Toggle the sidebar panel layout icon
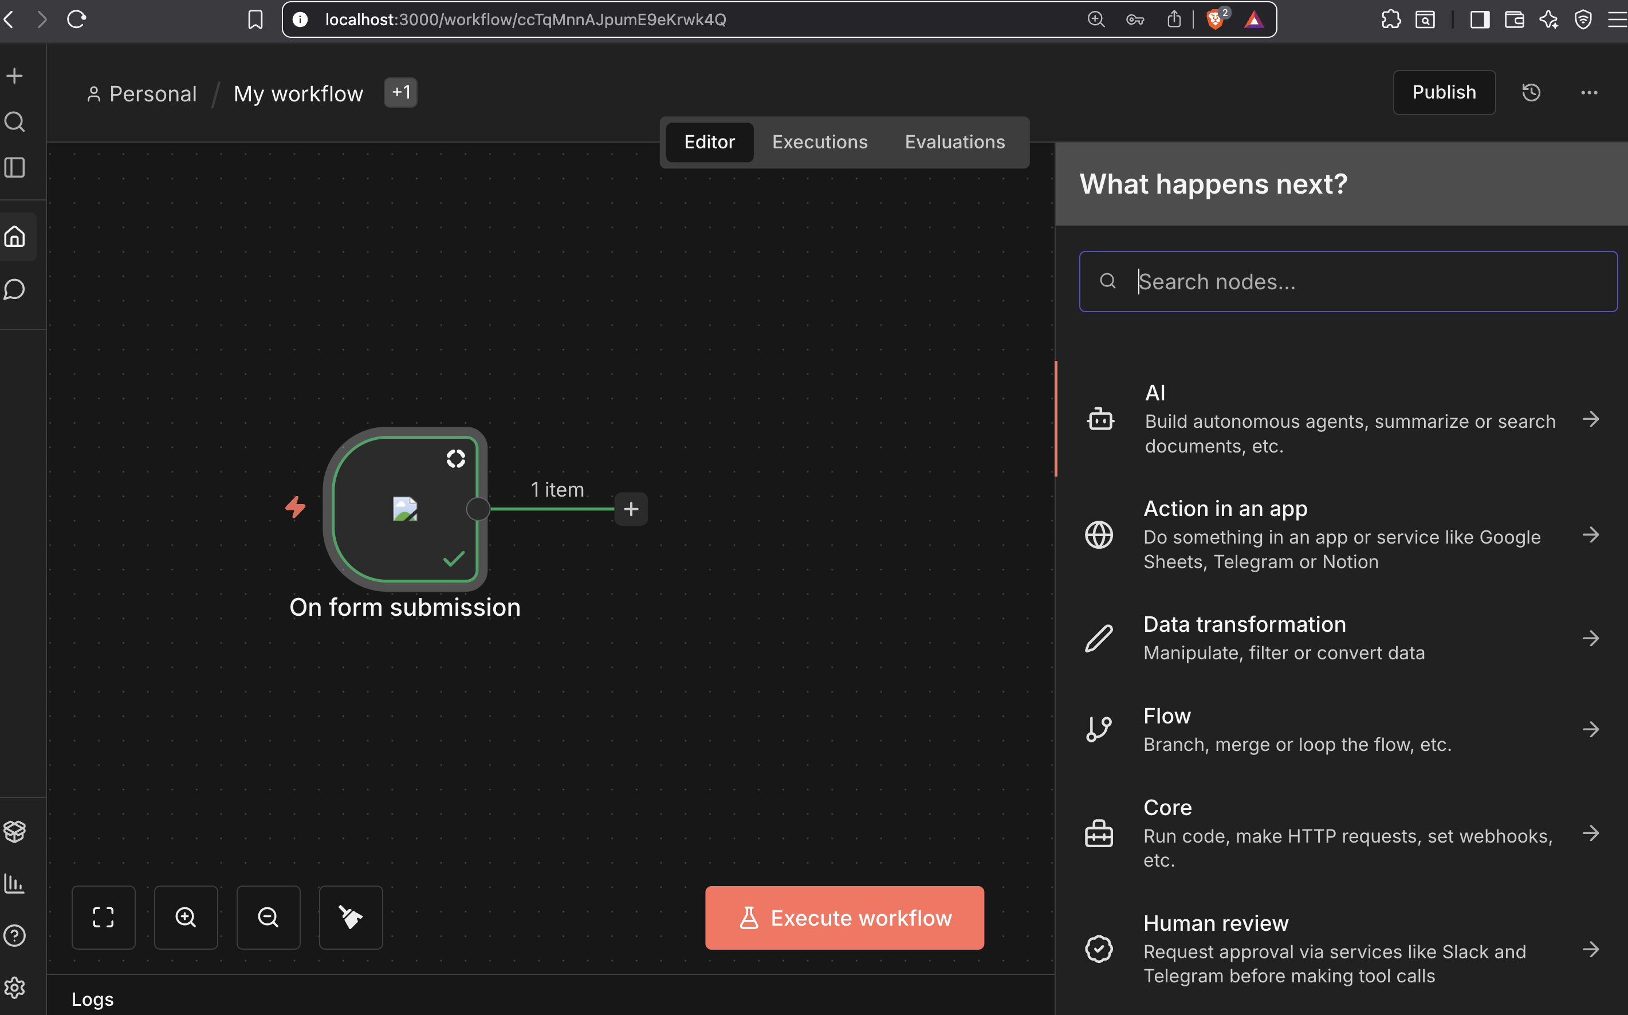The image size is (1628, 1015). click(15, 167)
